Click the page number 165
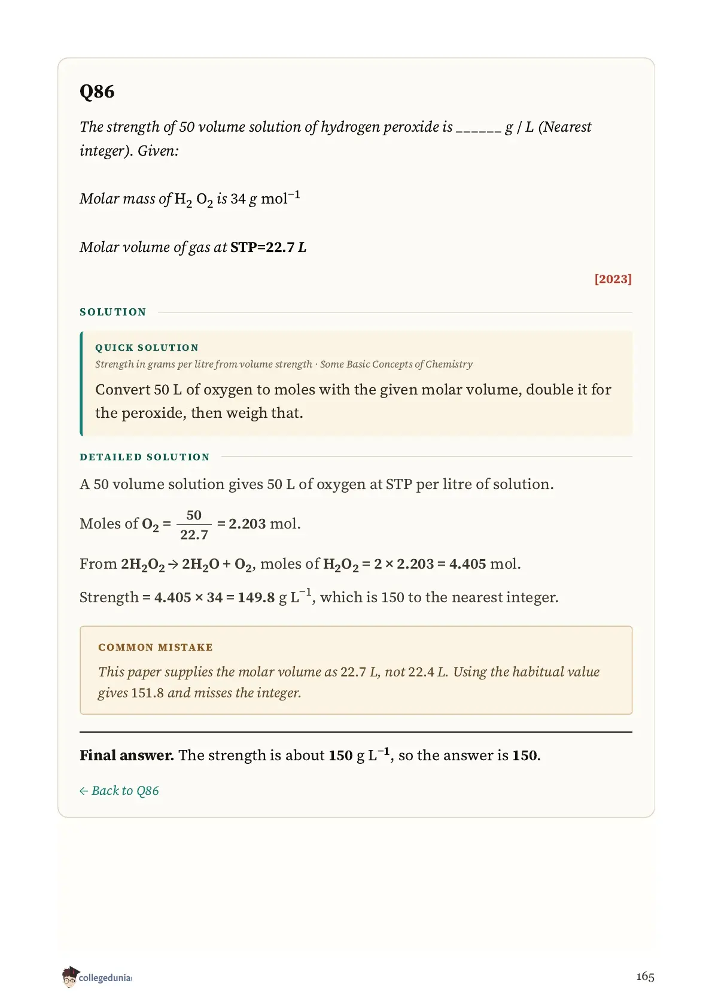 point(645,977)
